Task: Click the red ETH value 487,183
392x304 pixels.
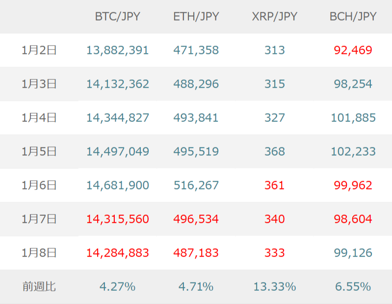Action: (196, 253)
